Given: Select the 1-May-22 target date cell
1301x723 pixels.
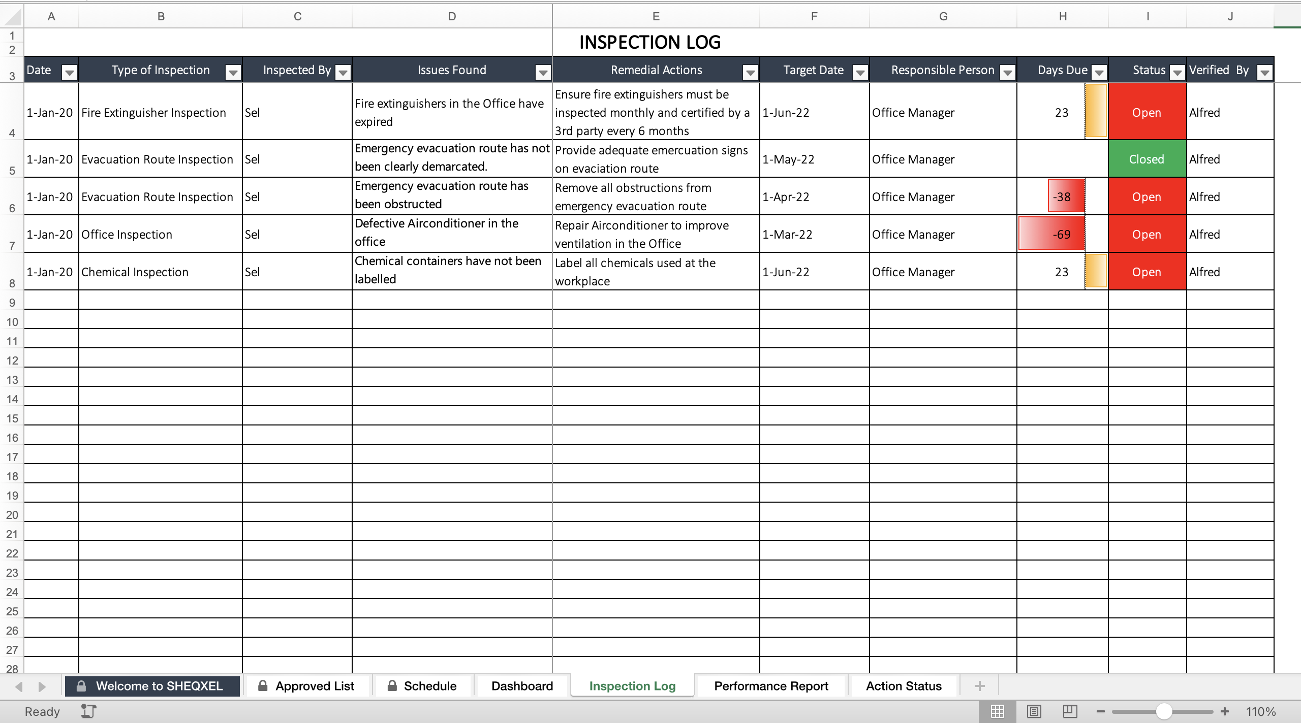Looking at the screenshot, I should click(814, 159).
